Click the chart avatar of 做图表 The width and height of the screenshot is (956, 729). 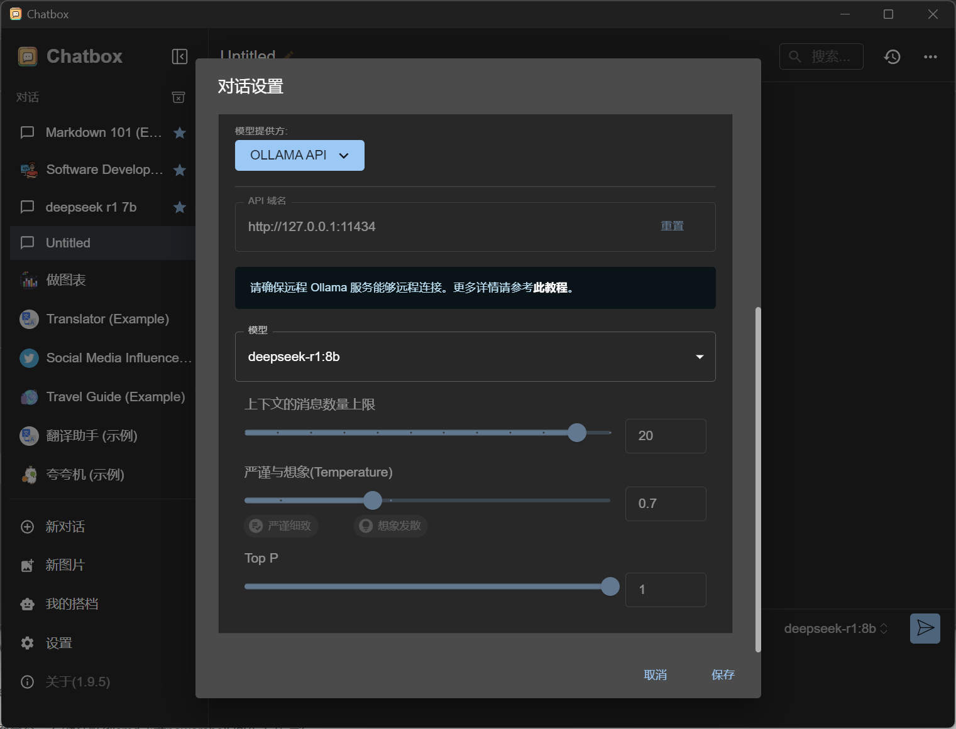pyautogui.click(x=29, y=280)
